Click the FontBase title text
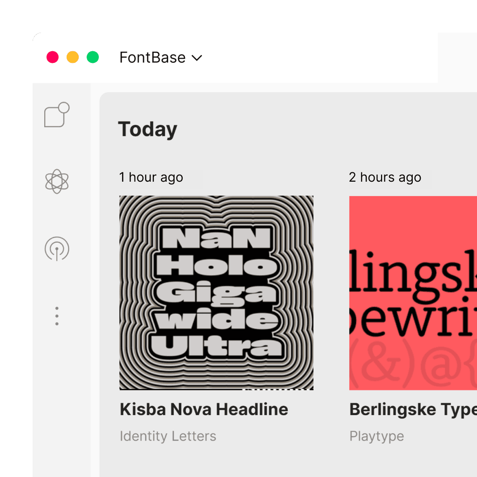 (x=152, y=57)
